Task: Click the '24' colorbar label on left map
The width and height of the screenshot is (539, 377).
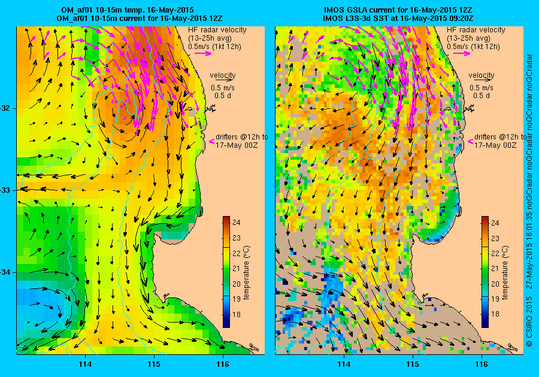Action: [237, 223]
